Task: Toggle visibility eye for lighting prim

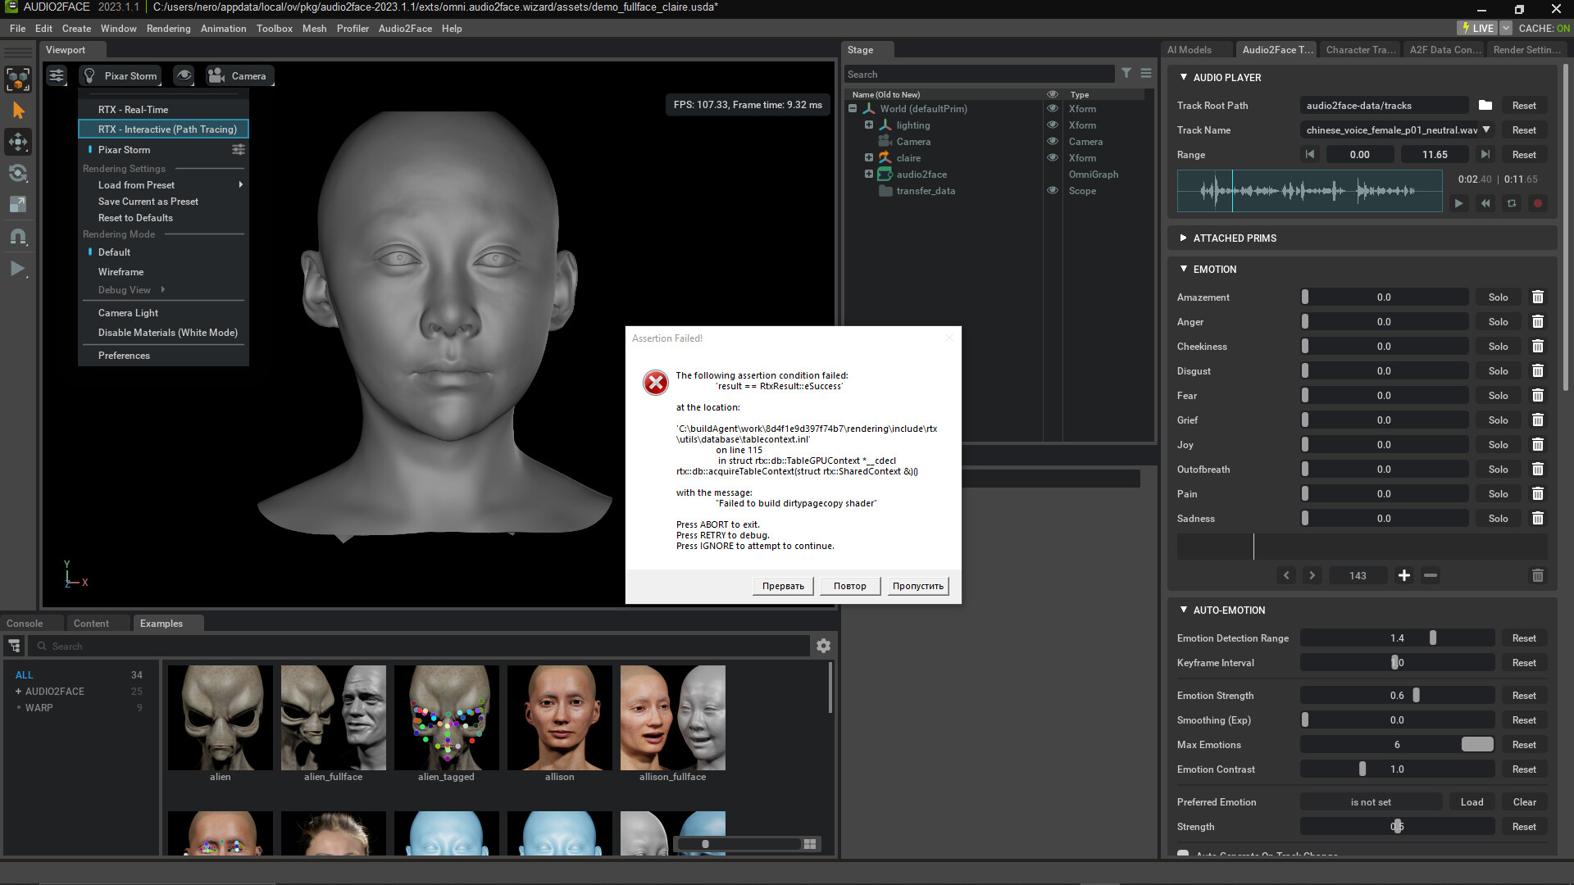Action: pyautogui.click(x=1052, y=125)
